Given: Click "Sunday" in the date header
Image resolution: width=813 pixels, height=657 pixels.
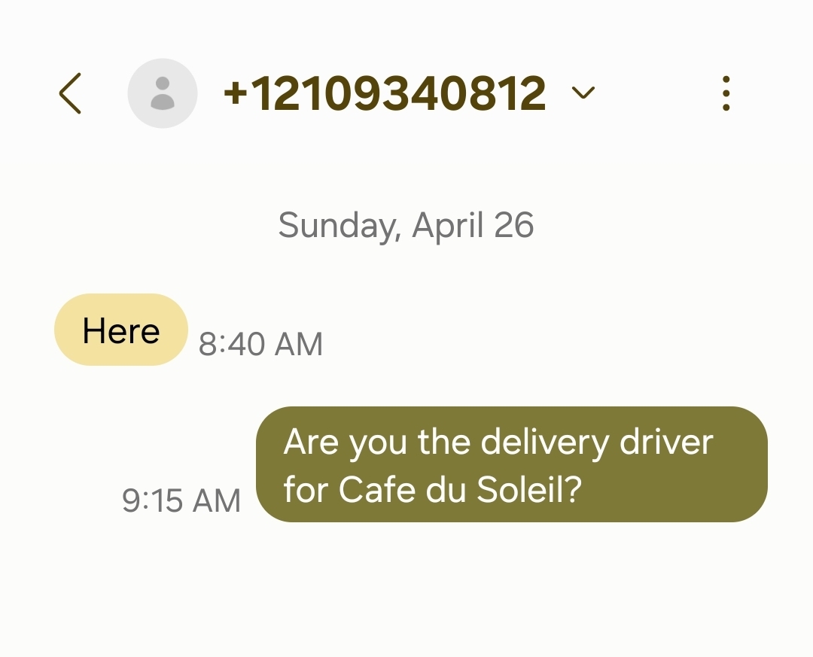Looking at the screenshot, I should click(339, 226).
